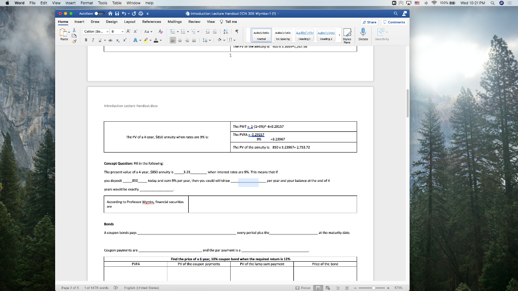
Task: Open the font size dropdown
Action: (122, 32)
